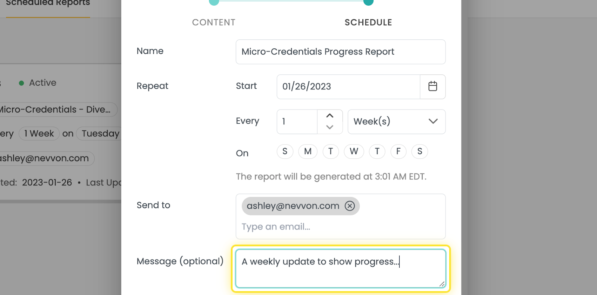Screen dimensions: 597x295
Task: Click the SCHEDULE step circle indicator
Action: pos(368,1)
